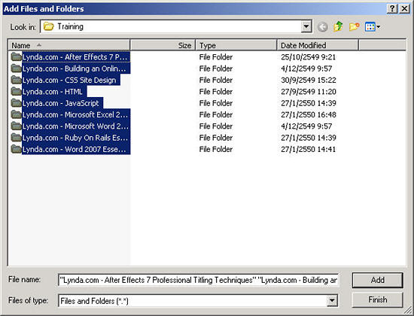Screen dimensions: 414x316
Task: Click the Back navigation arrow icon
Action: coord(322,26)
